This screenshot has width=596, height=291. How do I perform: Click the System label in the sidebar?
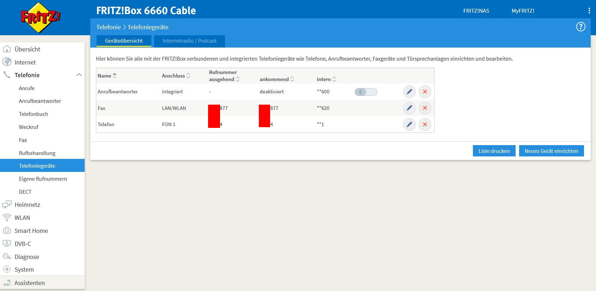click(24, 269)
